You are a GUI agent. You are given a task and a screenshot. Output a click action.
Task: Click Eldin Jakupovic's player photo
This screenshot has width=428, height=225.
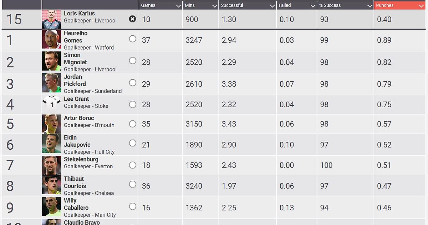click(x=51, y=144)
